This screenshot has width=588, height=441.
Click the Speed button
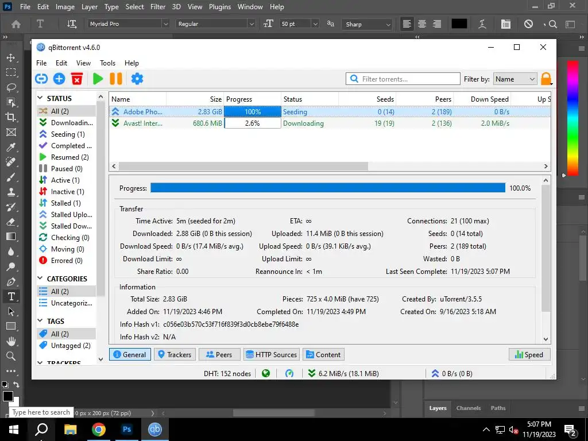529,354
